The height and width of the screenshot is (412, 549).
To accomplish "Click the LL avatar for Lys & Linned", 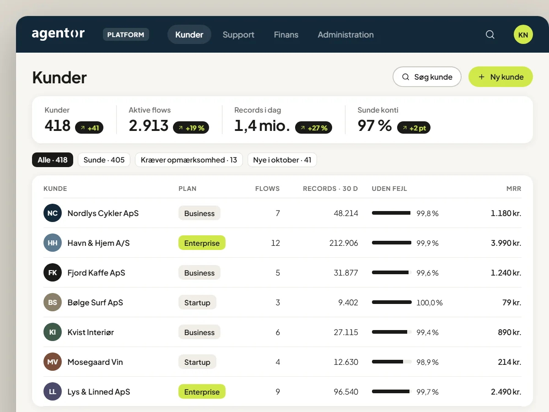I will pyautogui.click(x=53, y=392).
